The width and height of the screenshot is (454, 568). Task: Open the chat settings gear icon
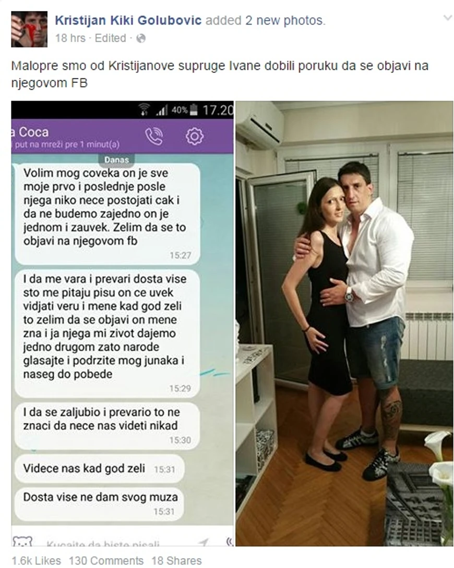pos(195,136)
